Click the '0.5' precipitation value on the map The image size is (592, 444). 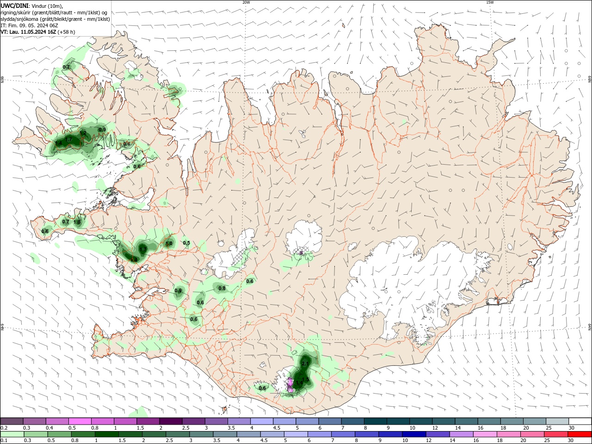186,243
